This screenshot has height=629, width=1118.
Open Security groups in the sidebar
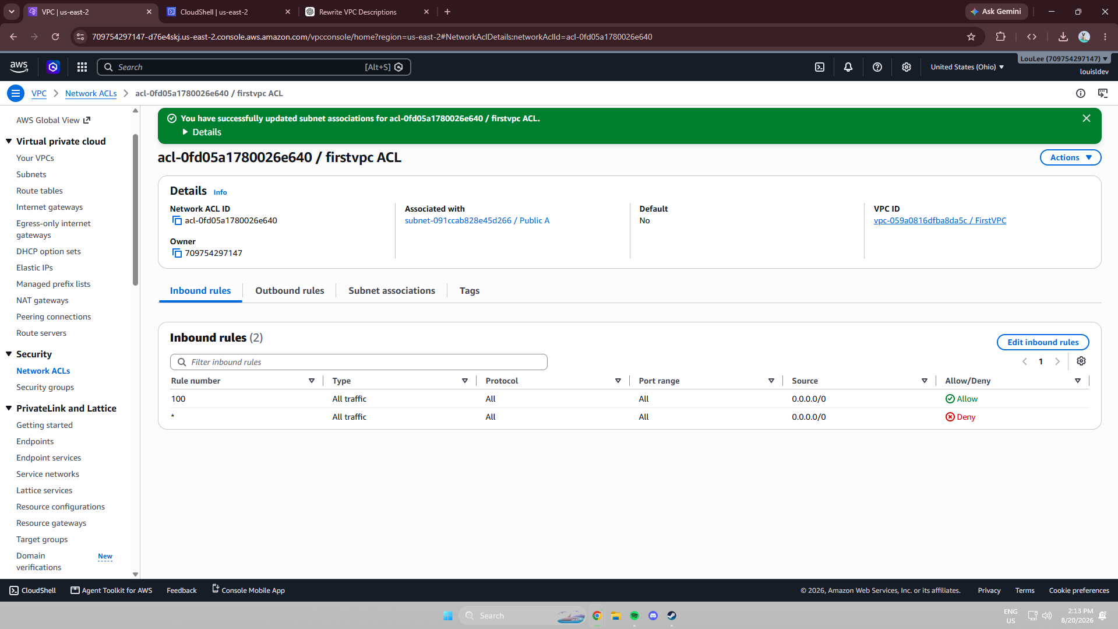click(45, 387)
